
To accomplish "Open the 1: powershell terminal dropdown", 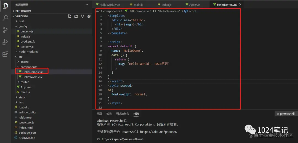I will click(x=286, y=114).
